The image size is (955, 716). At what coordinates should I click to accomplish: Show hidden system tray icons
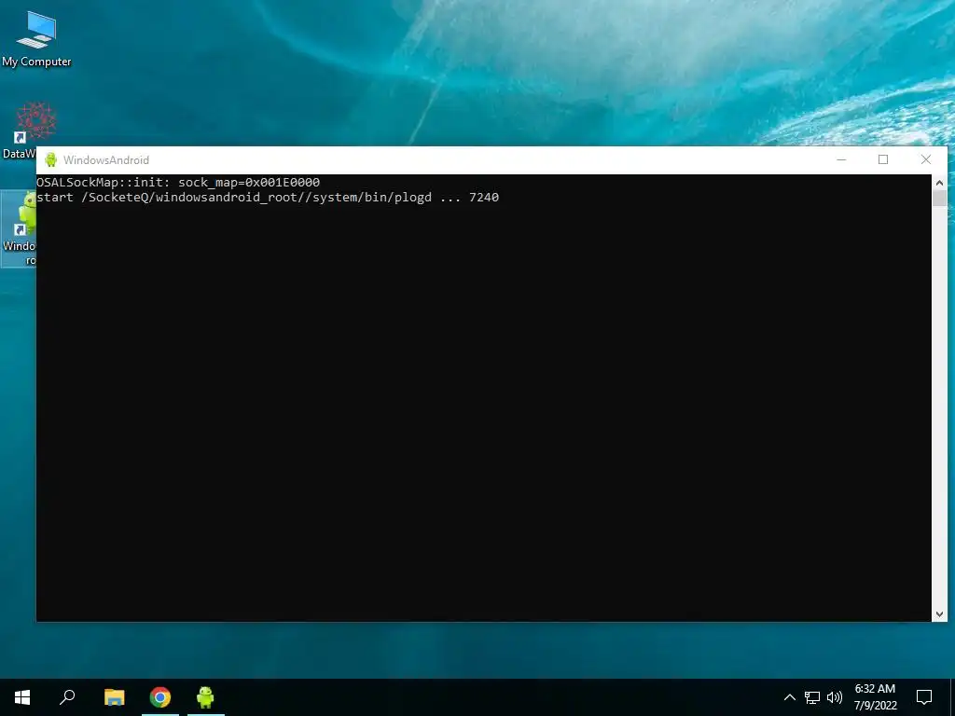pyautogui.click(x=789, y=697)
